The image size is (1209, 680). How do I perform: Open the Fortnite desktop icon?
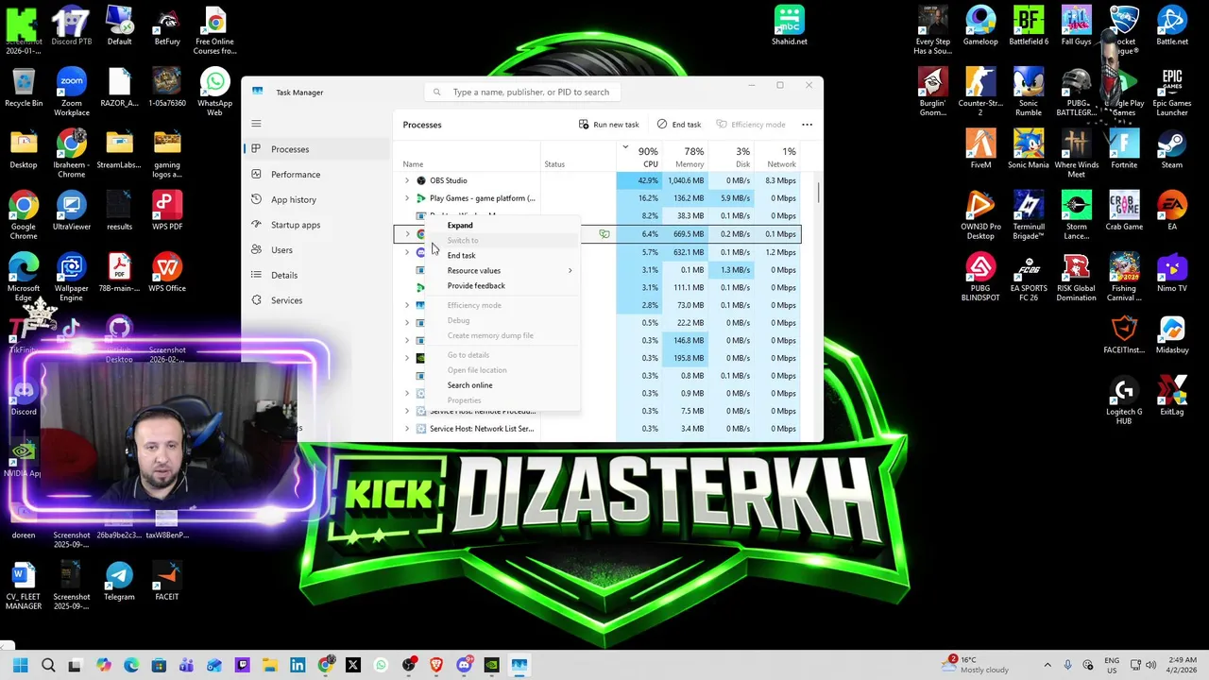coord(1124,150)
